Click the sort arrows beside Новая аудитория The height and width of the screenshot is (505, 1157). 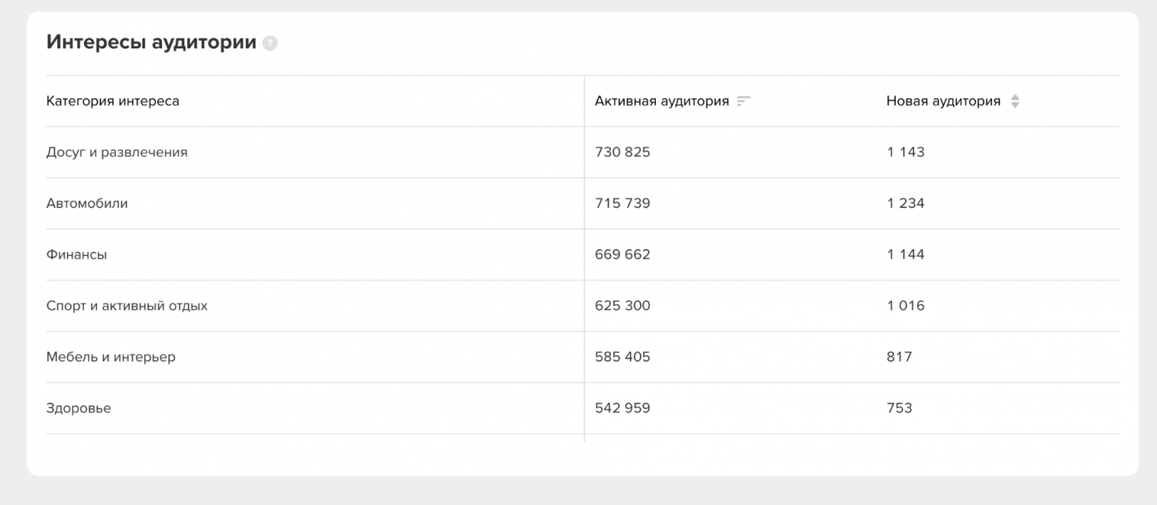(x=1015, y=101)
